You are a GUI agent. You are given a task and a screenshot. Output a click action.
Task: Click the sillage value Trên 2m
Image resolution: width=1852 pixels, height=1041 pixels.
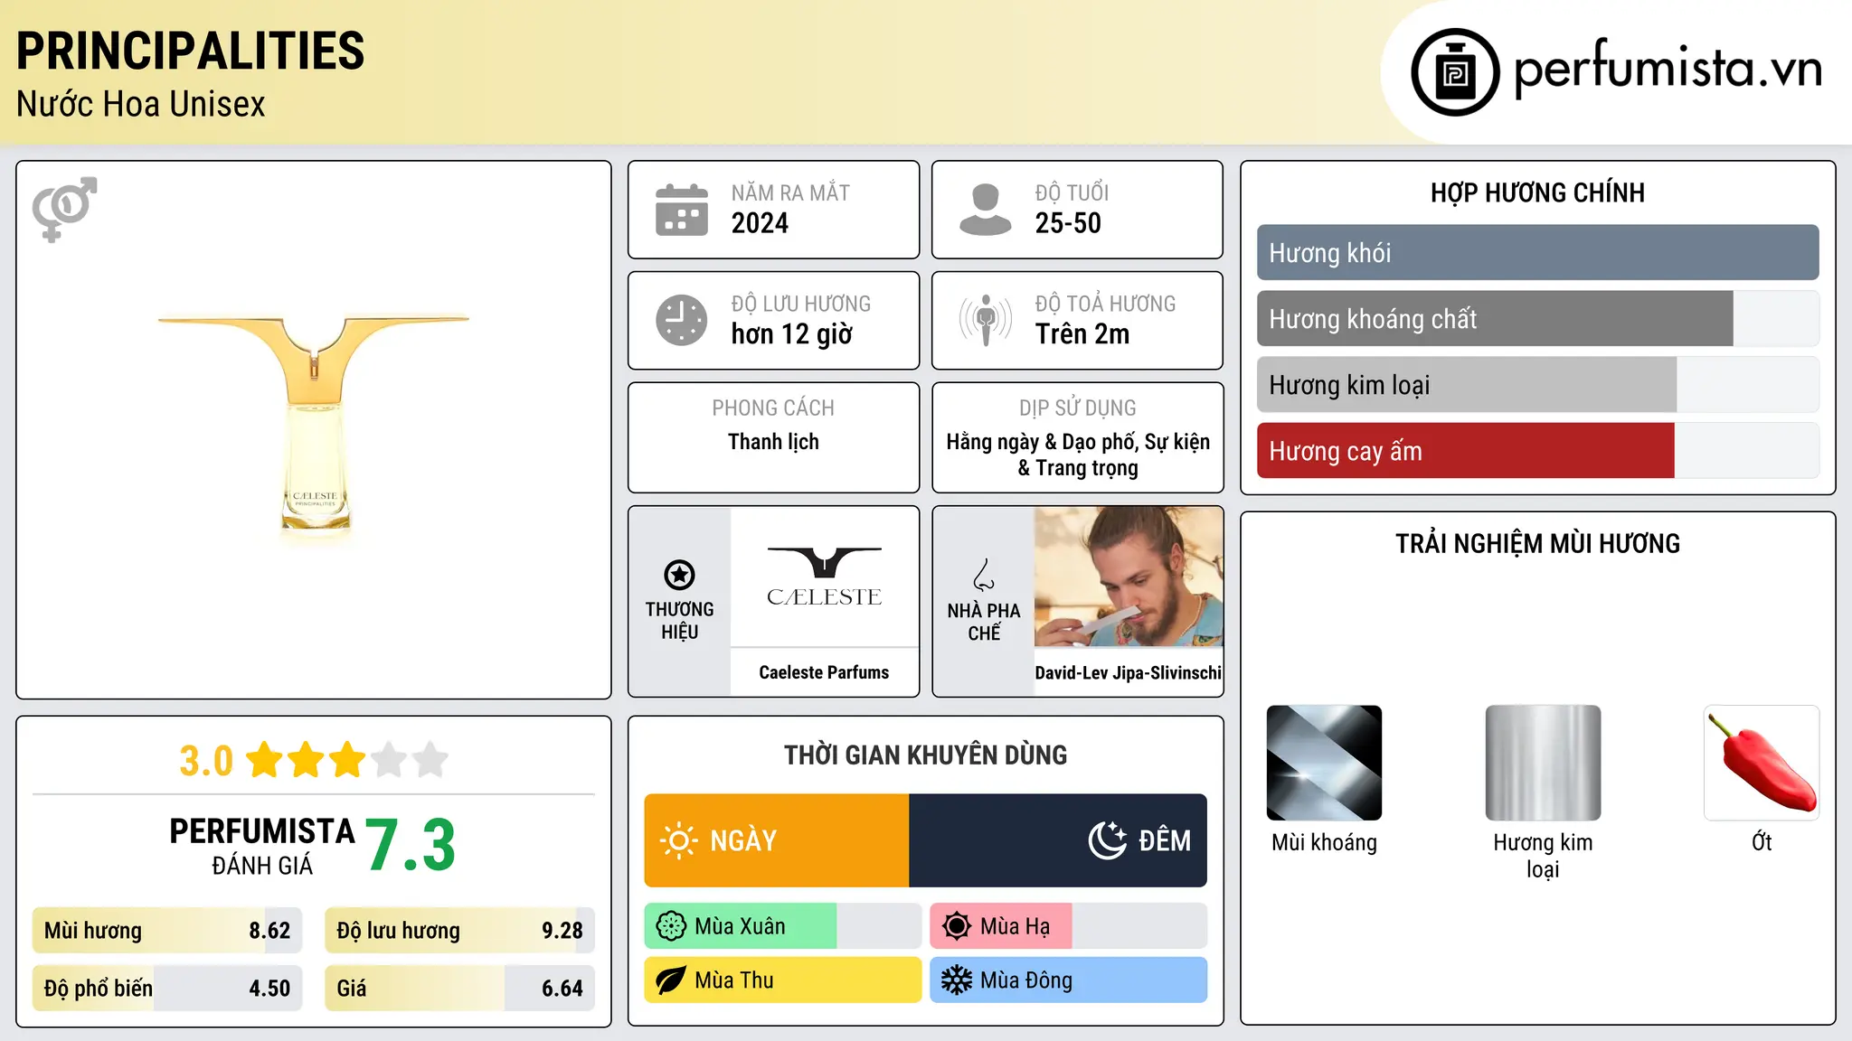click(x=1082, y=334)
